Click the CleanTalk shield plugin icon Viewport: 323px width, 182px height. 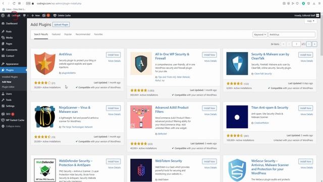click(237, 63)
